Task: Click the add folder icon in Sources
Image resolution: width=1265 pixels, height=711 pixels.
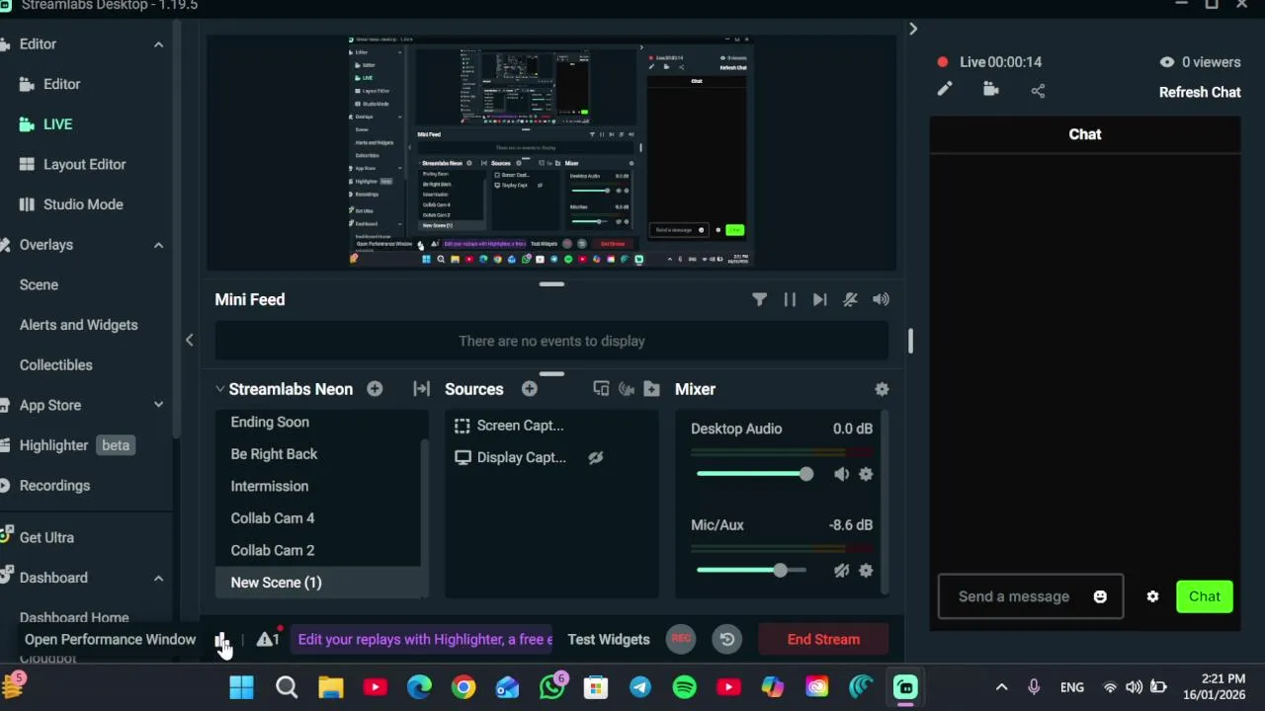Action: [651, 389]
